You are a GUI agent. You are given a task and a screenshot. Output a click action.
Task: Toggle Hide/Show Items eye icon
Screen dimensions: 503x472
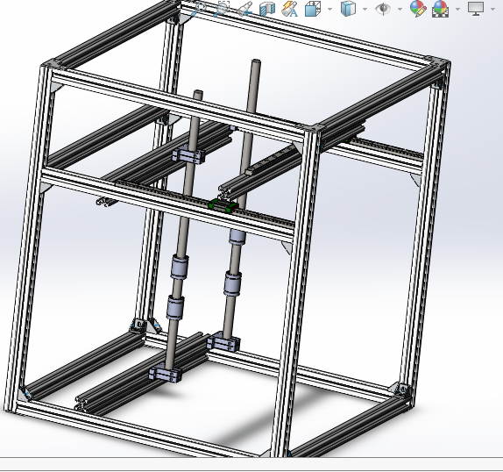click(383, 9)
